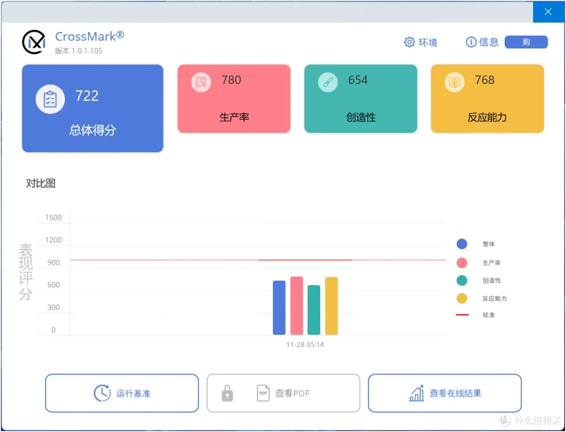This screenshot has height=432, width=566.
Task: Click the 表现评分 axis title
Action: [26, 272]
